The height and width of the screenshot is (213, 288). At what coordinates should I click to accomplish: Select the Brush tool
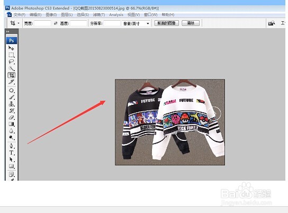point(12,97)
